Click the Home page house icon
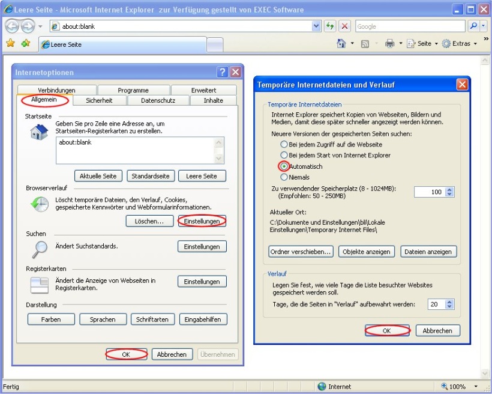The width and height of the screenshot is (492, 394). (x=341, y=43)
